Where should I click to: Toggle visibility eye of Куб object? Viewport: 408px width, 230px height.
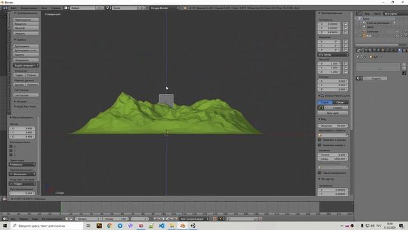pyautogui.click(x=397, y=36)
